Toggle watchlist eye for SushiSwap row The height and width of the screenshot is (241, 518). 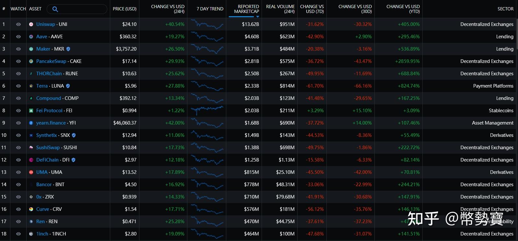18,148
